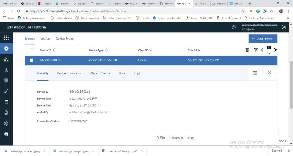
Task: Switch to the Texas Instruments browser tab
Action: click(x=45, y=4)
